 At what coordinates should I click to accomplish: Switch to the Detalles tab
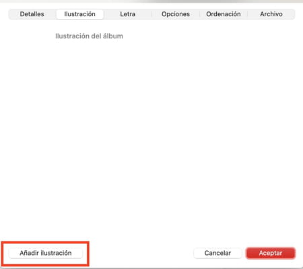32,14
